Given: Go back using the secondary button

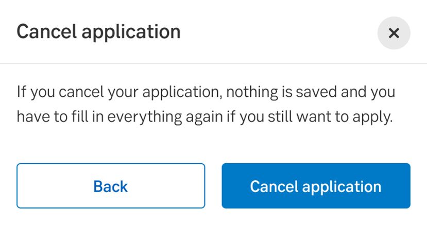Looking at the screenshot, I should 111,186.
